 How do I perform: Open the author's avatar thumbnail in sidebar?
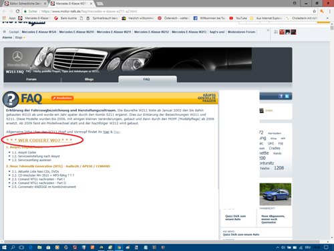point(262,110)
